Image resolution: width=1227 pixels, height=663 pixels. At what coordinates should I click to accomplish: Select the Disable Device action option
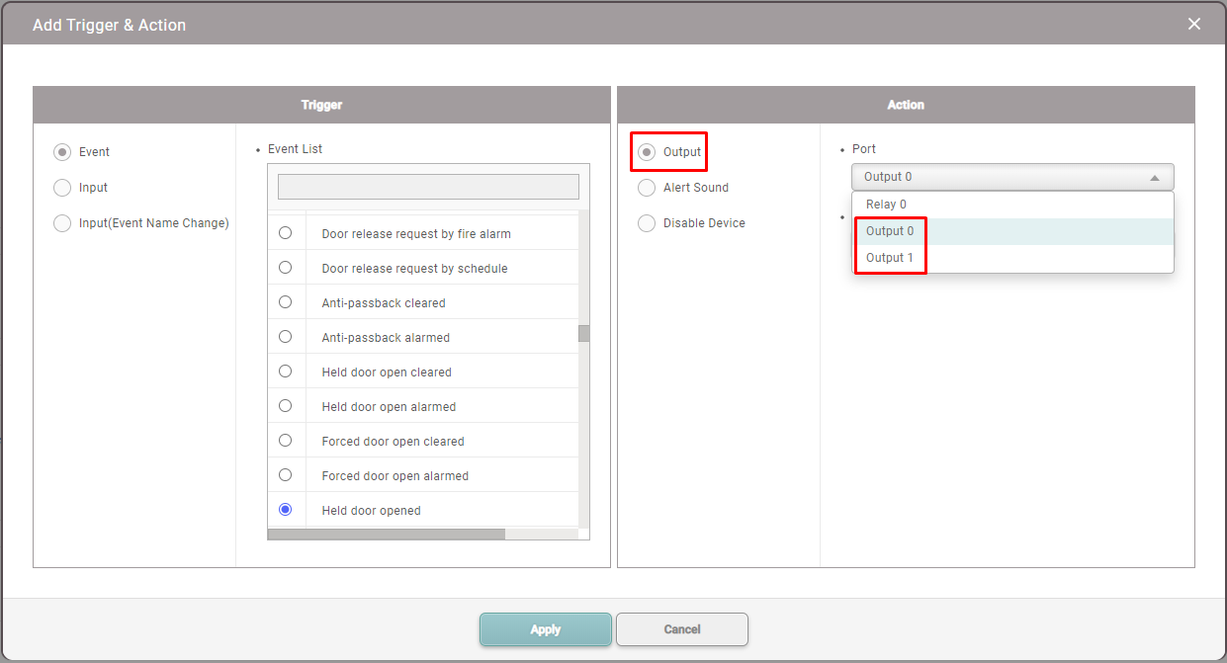pos(647,223)
